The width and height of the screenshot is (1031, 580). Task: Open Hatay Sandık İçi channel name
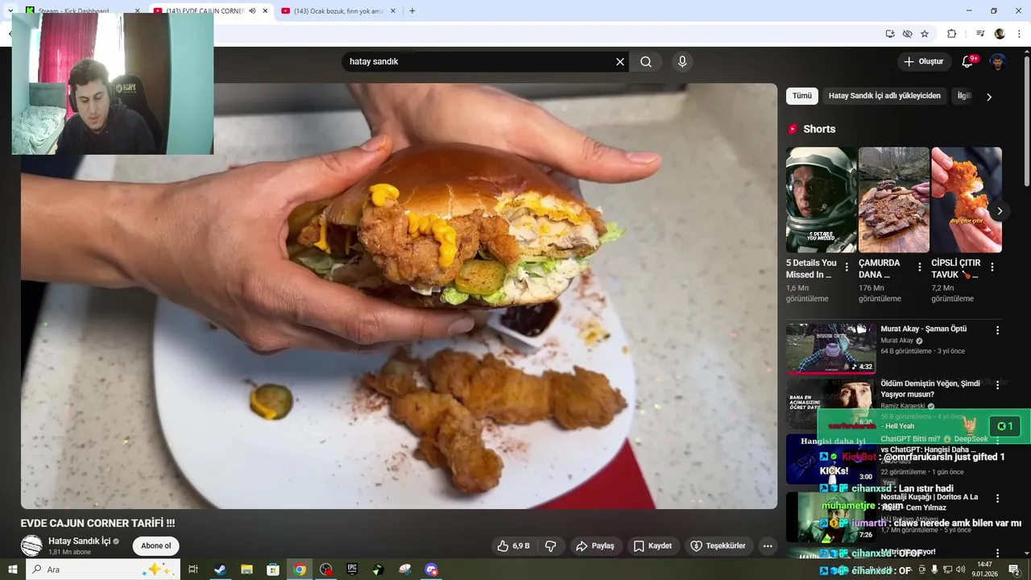79,541
